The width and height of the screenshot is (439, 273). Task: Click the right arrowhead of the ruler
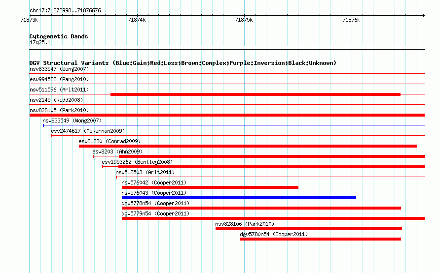pos(424,15)
